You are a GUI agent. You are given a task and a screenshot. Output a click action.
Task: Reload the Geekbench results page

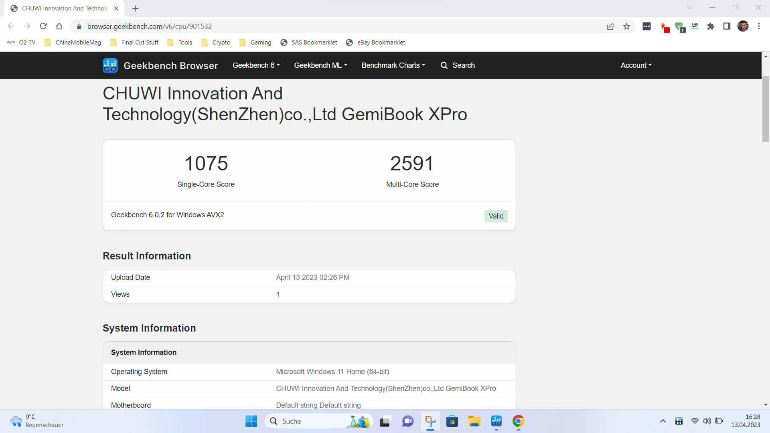(43, 26)
